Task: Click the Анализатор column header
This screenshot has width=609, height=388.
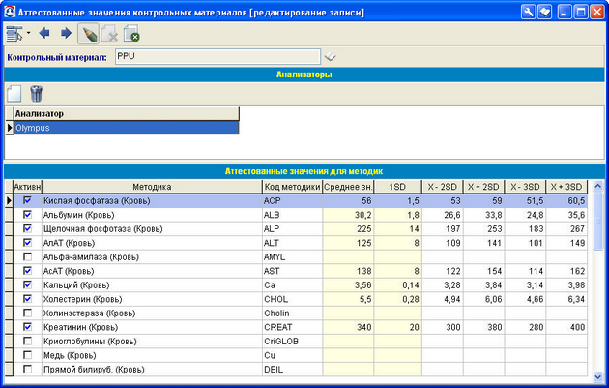Action: click(x=127, y=114)
